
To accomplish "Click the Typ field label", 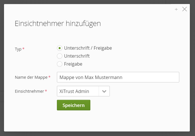I will point(18,49).
